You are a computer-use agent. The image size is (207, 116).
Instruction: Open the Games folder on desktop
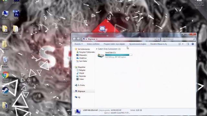pyautogui.click(x=5, y=30)
